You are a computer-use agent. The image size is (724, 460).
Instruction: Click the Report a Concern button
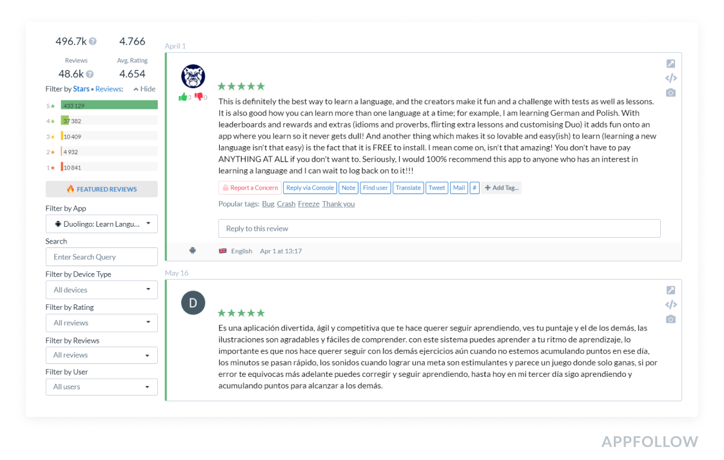249,188
